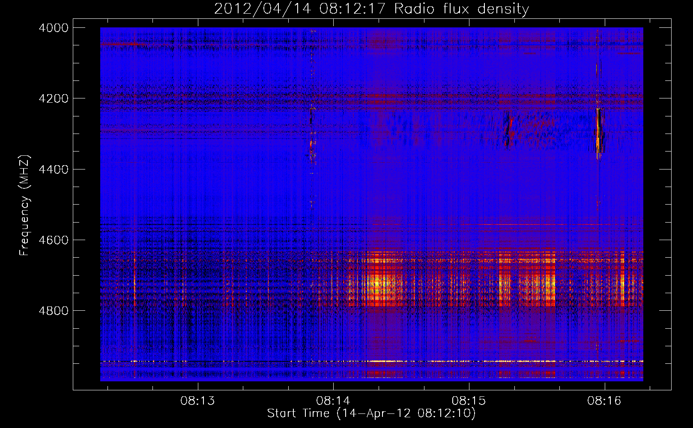The width and height of the screenshot is (693, 428).
Task: Click the 4200 frequency tick label
Action: 54,98
